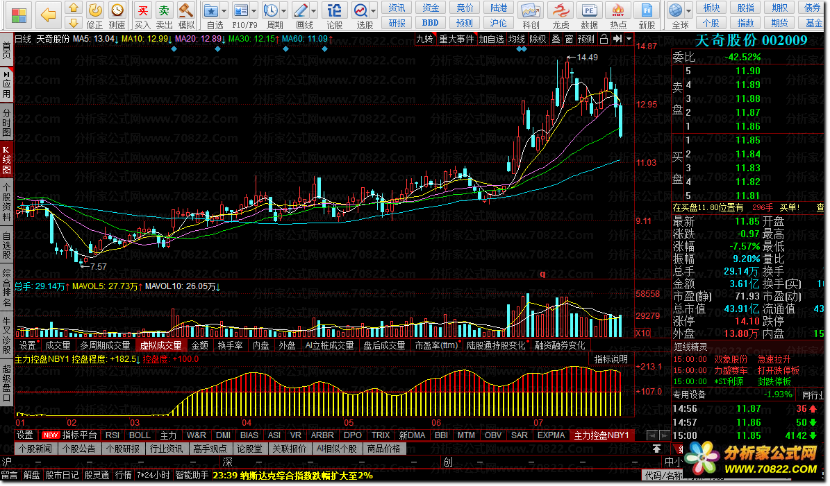
Task: Open 行业资讯 industry news tab
Action: (166, 449)
